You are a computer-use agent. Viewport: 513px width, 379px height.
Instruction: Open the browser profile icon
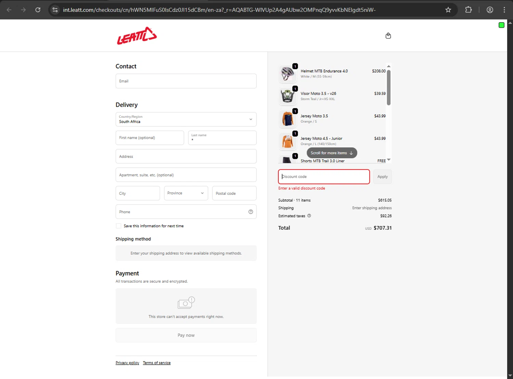490,10
